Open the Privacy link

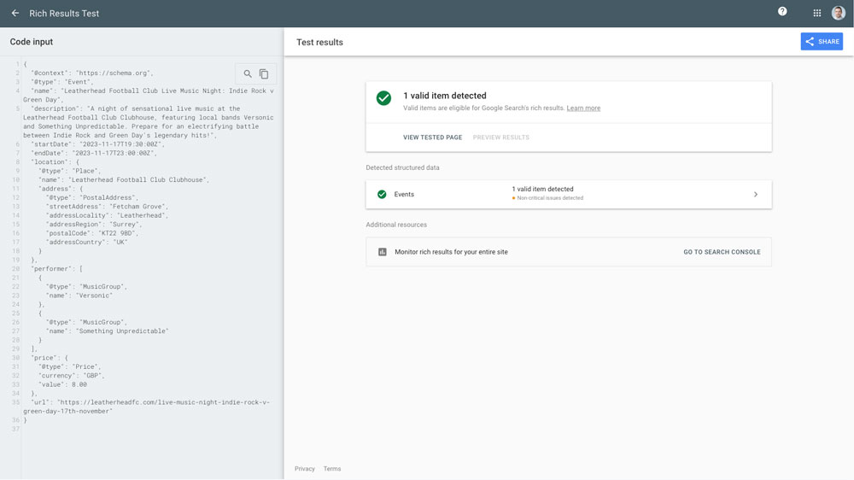[x=305, y=469]
